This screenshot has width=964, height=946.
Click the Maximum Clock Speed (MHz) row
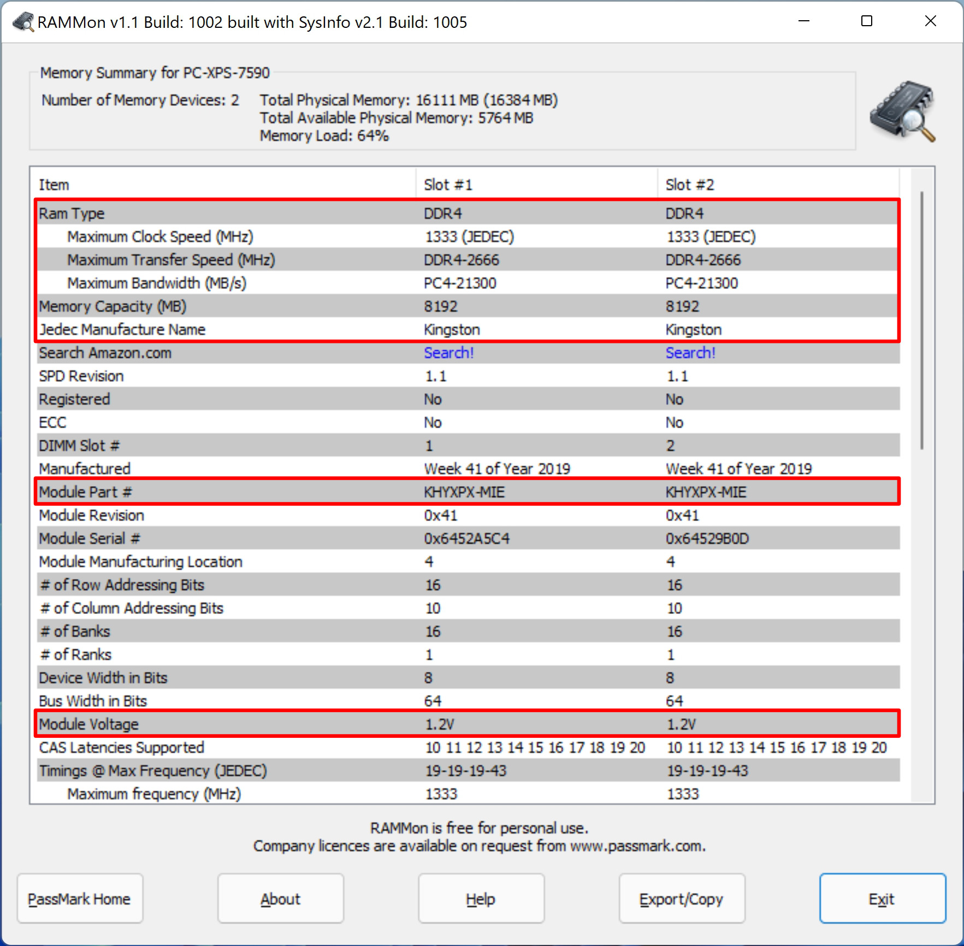pyautogui.click(x=468, y=236)
